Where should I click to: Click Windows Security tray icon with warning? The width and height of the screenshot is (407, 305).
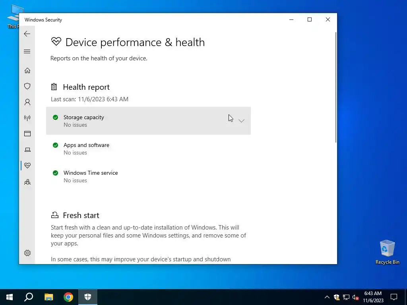pyautogui.click(x=337, y=297)
